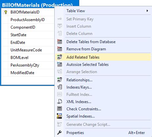Open Check Constraints... entry
This screenshot has width=152, height=137.
pyautogui.click(x=103, y=109)
